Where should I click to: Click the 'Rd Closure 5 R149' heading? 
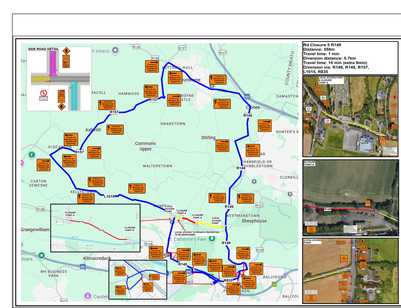(322, 45)
